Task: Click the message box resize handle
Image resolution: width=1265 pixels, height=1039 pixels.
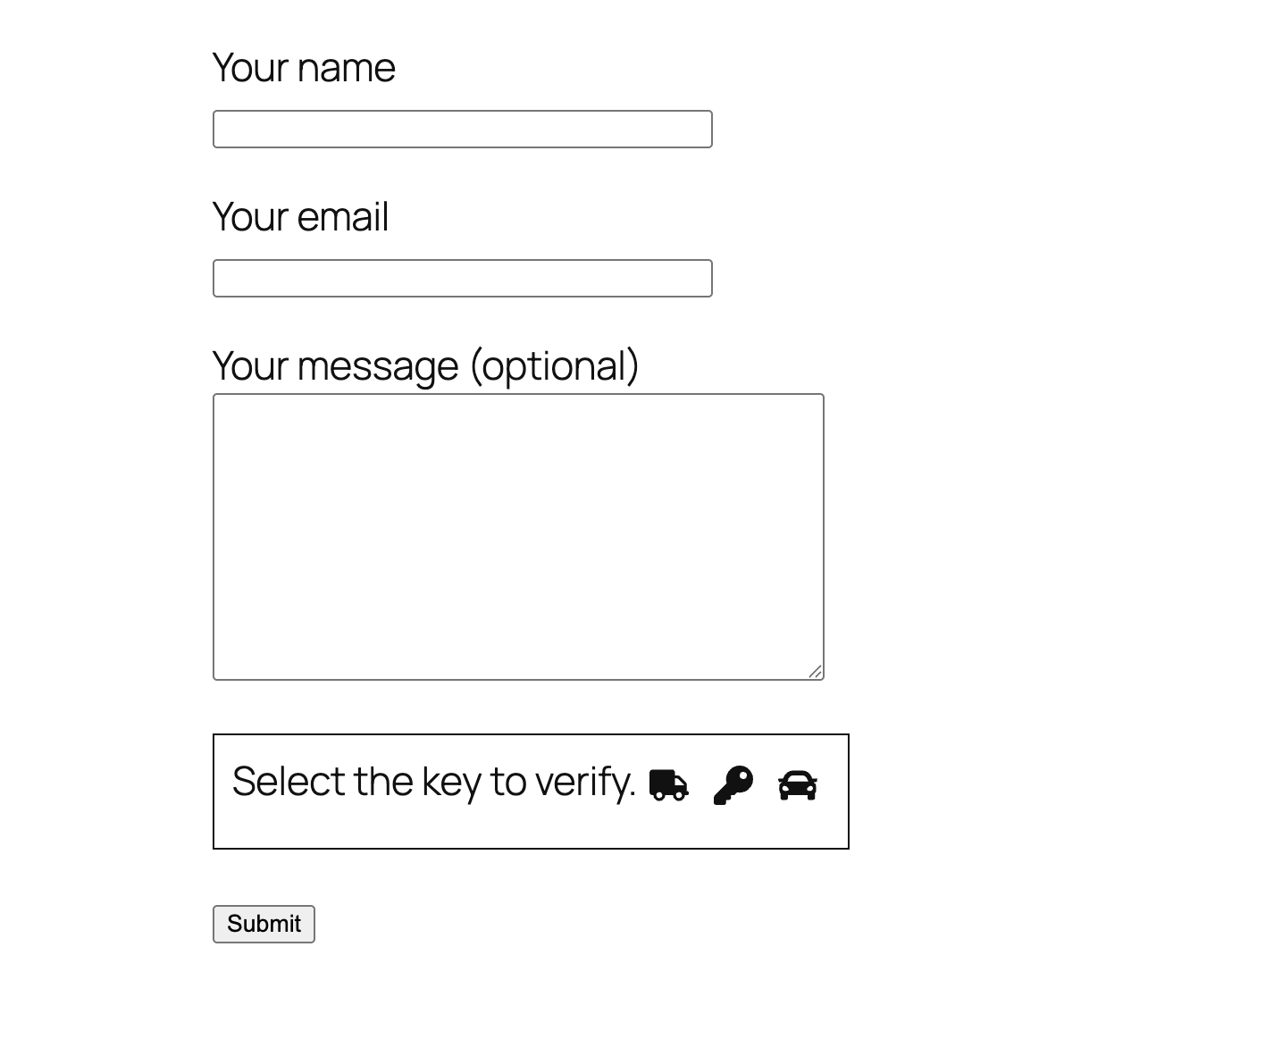Action: click(815, 672)
